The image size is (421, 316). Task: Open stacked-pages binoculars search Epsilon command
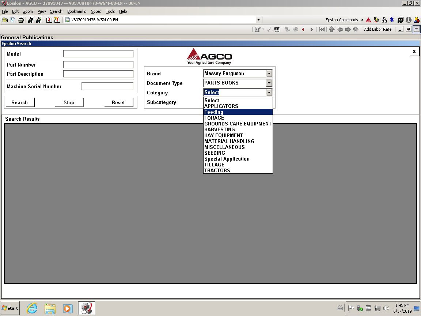[x=400, y=20]
